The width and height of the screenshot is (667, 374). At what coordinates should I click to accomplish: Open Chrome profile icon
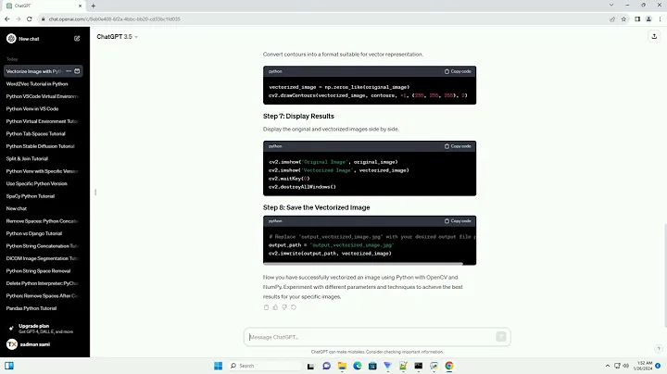click(648, 19)
